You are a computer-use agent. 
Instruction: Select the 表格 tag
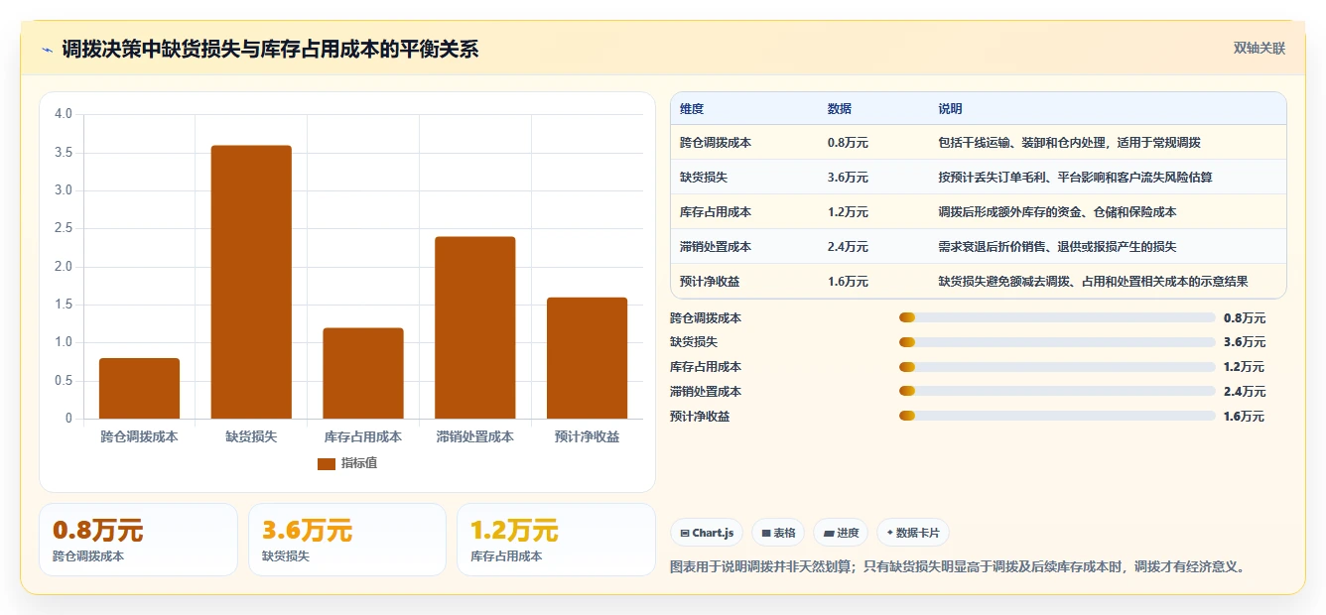[x=778, y=533]
